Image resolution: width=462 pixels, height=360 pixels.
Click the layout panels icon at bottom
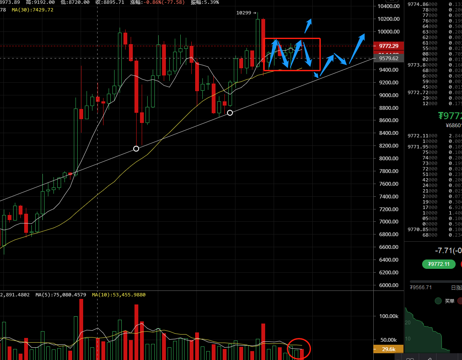tap(410, 358)
